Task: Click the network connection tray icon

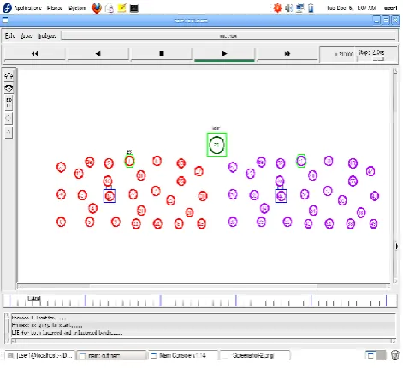Action: coord(299,8)
